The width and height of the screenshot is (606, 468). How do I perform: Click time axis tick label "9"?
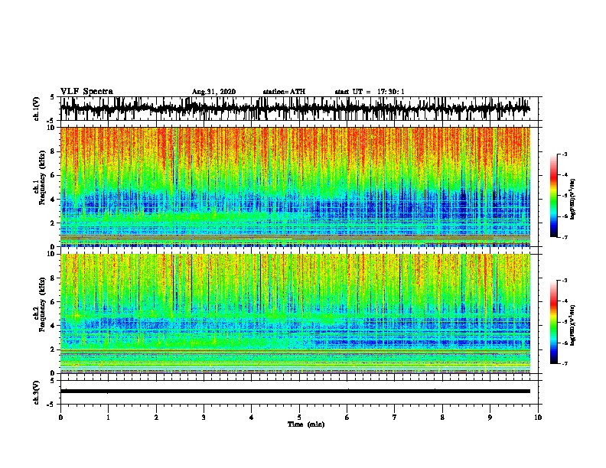coord(490,418)
